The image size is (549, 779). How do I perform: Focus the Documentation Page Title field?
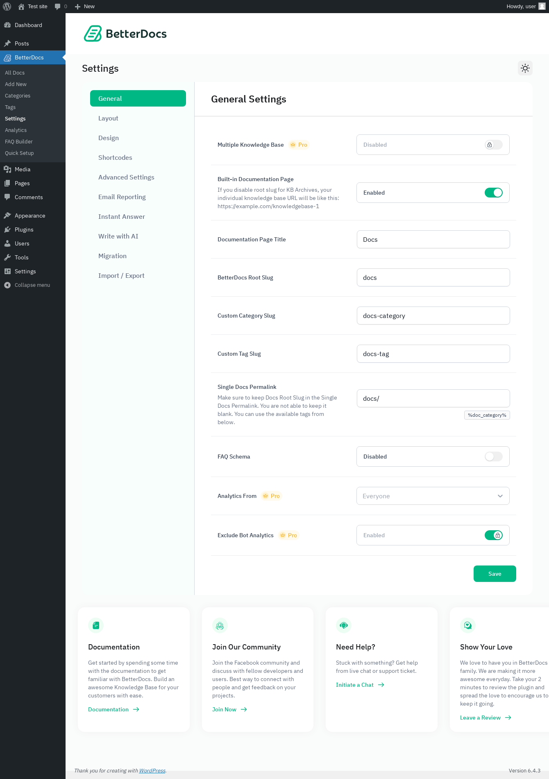pyautogui.click(x=433, y=239)
